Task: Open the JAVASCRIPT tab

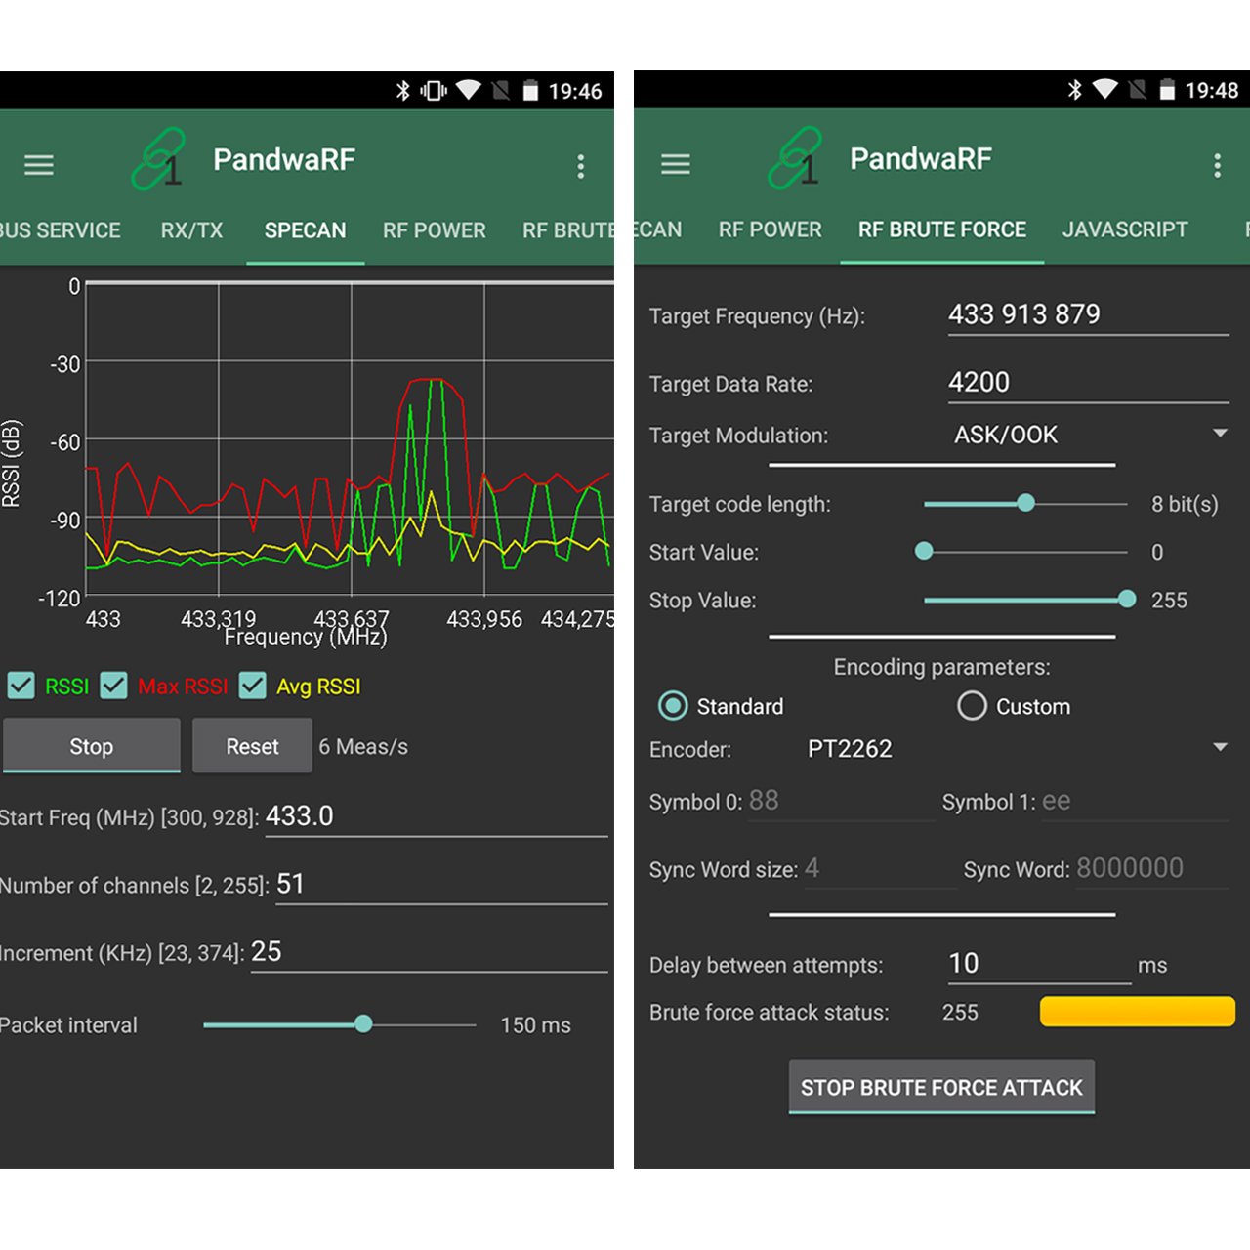Action: [x=1125, y=229]
